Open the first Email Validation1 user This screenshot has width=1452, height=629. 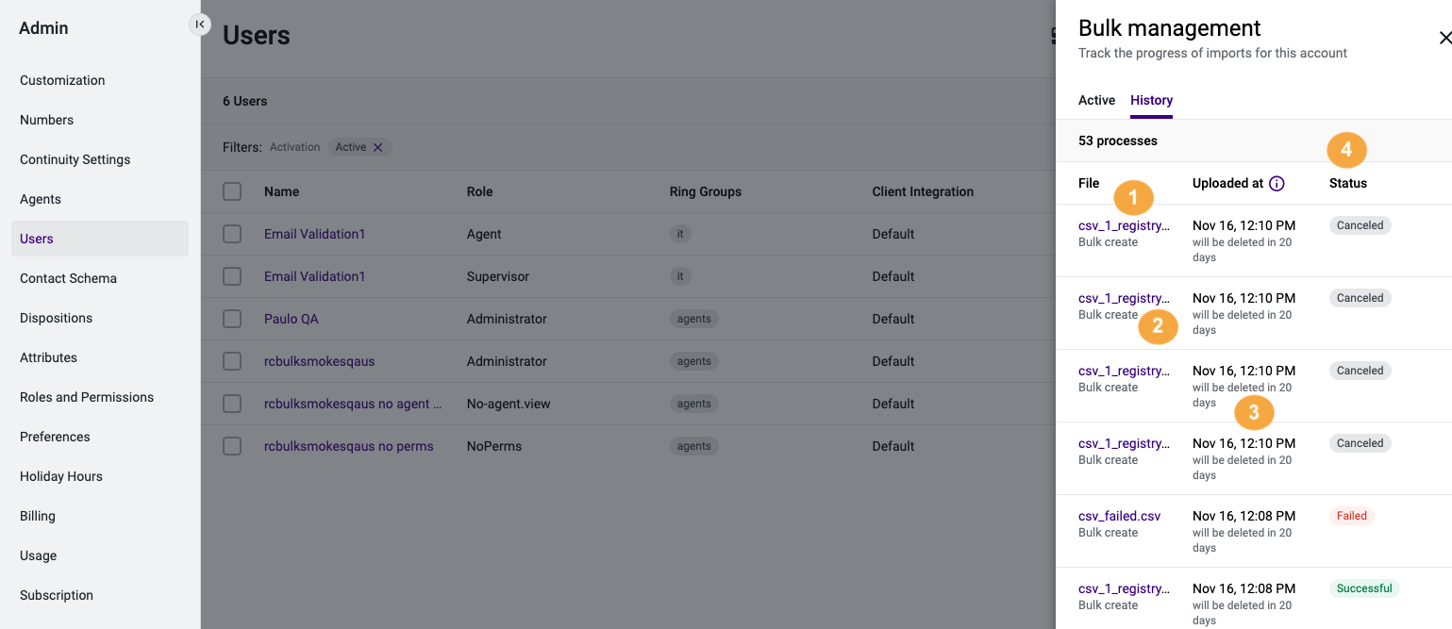314,234
